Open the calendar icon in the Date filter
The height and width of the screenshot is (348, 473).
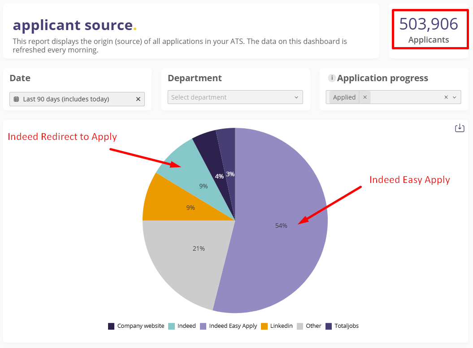[17, 99]
